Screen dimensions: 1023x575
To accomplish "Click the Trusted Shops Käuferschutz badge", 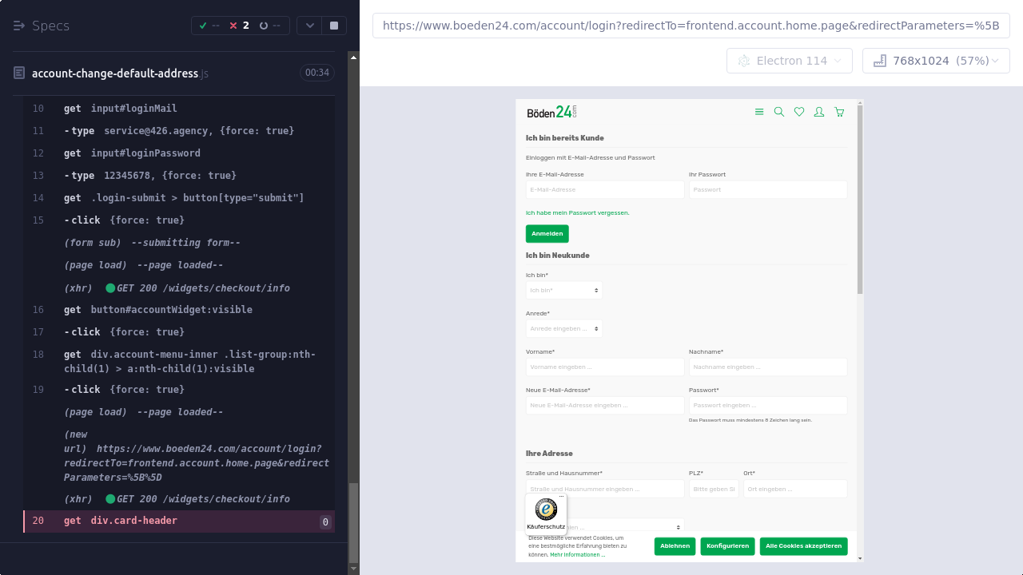I will [546, 513].
